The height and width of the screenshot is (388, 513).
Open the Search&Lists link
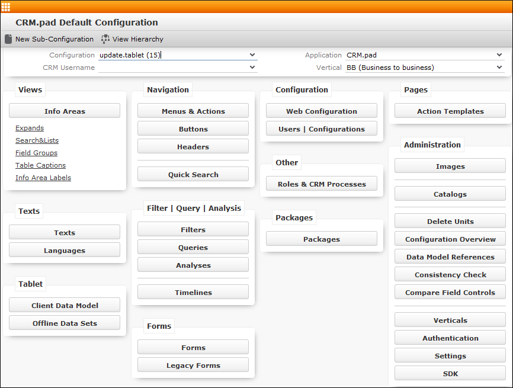[37, 140]
